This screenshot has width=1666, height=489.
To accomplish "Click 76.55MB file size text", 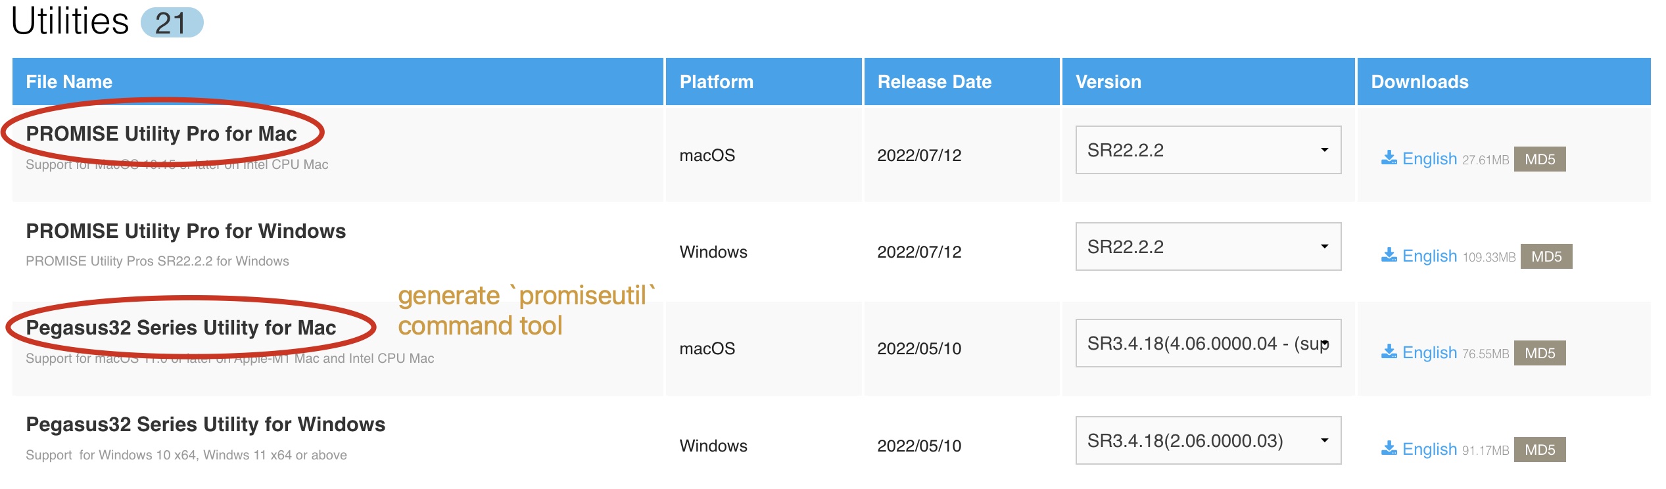I will click(x=1485, y=354).
